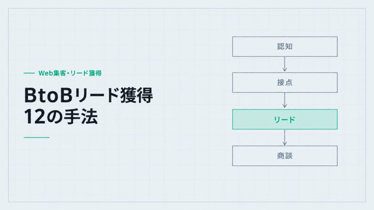Select the short green dash before Web集客

point(29,73)
